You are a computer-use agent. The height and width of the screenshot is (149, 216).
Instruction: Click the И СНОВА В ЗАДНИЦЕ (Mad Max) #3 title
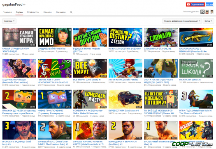click(x=17, y=143)
